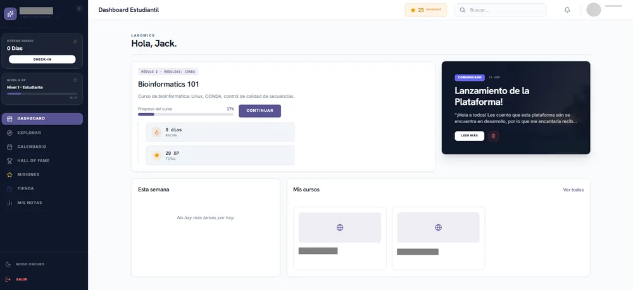The image size is (633, 290).
Task: Click the trophy icon beside Hall of Fame
Action: [9, 160]
